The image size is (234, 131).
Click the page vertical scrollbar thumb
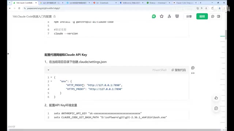coord(226,35)
